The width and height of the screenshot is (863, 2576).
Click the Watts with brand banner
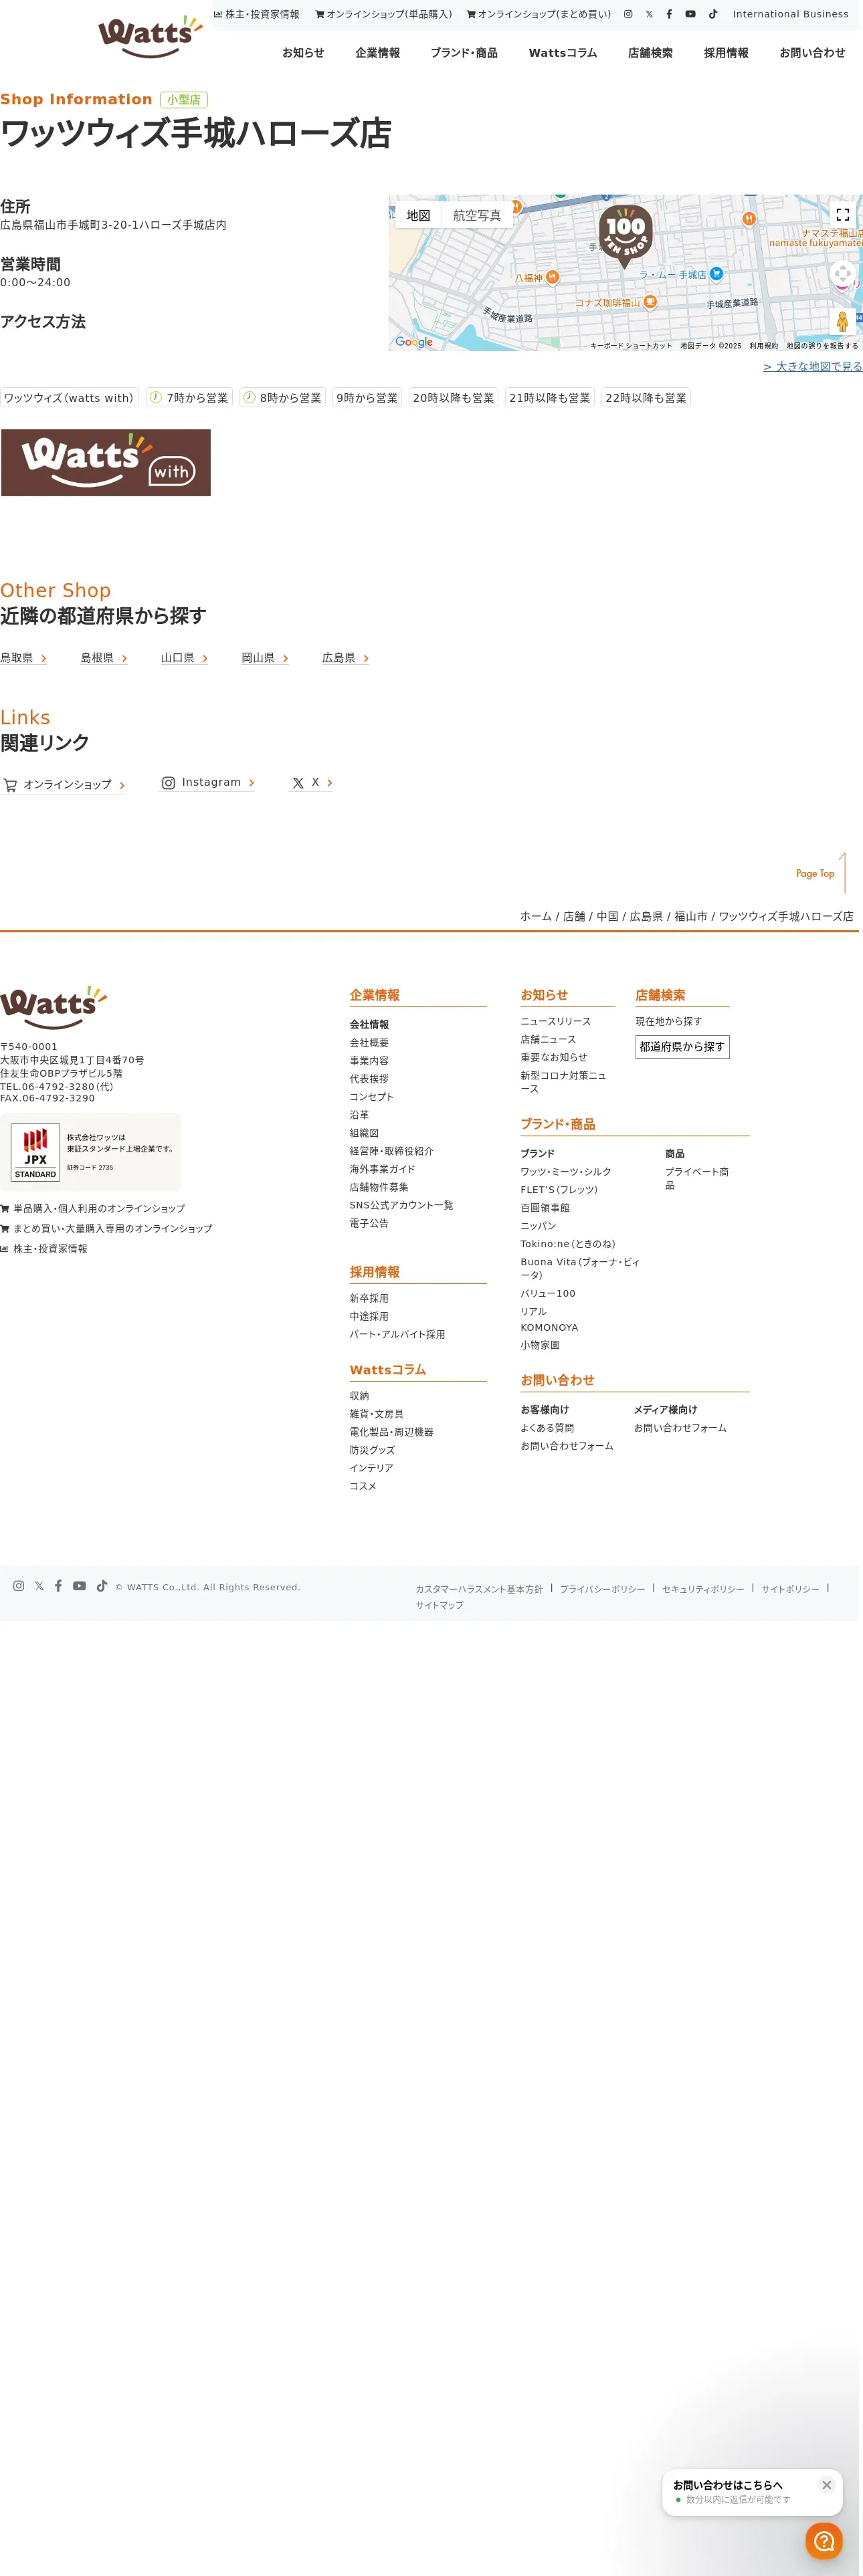[x=106, y=463]
